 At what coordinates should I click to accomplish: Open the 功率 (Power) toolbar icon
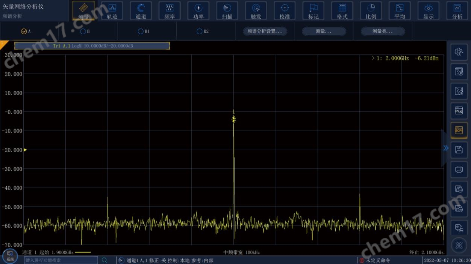[198, 10]
